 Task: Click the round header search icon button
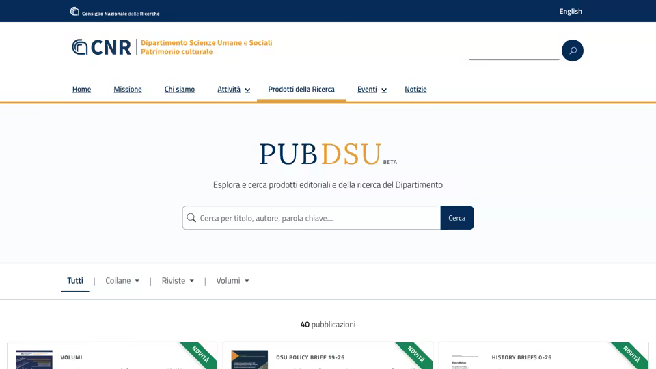573,51
